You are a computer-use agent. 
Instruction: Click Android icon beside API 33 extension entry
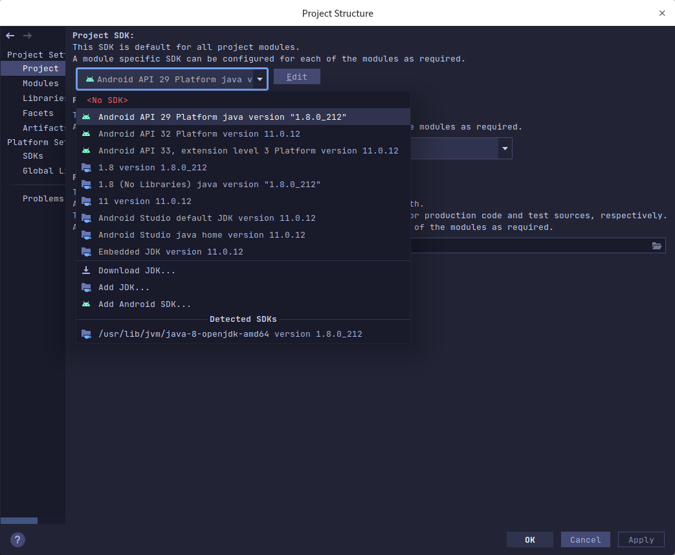(86, 150)
